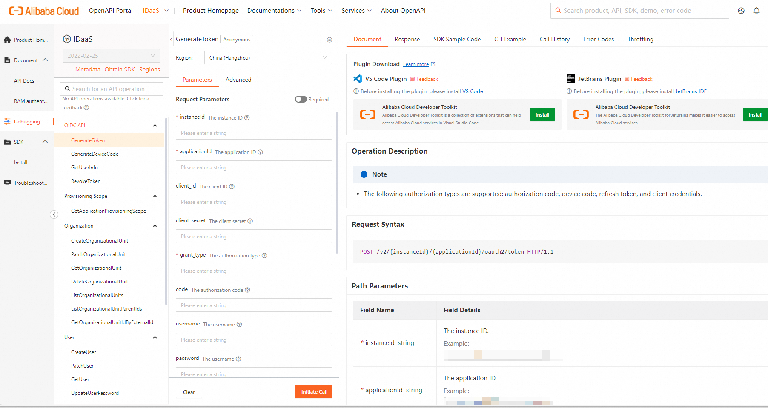The width and height of the screenshot is (768, 408).
Task: Switch to the Response tab
Action: coord(407,39)
